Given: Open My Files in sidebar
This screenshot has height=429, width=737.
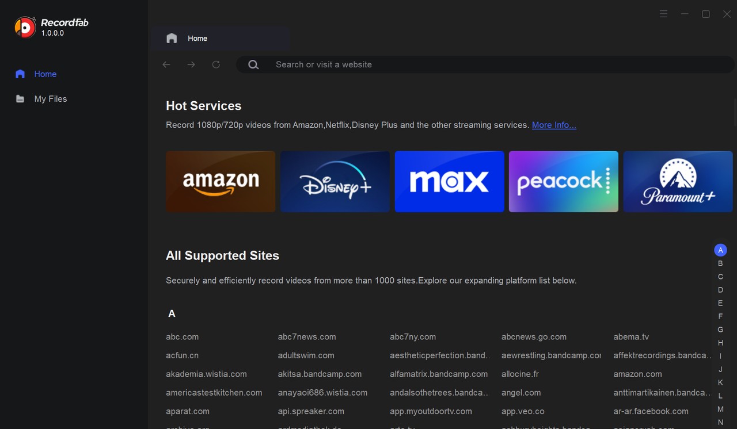Looking at the screenshot, I should 41,99.
